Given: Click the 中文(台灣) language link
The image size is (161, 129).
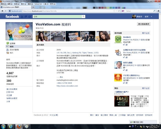Looking at the screenshot, I should click(54, 115).
